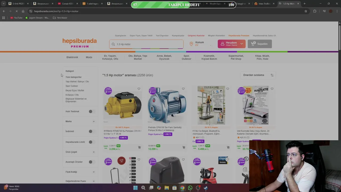Toggle Hızlı Teslimat switch
341x192 pixels.
92,111
